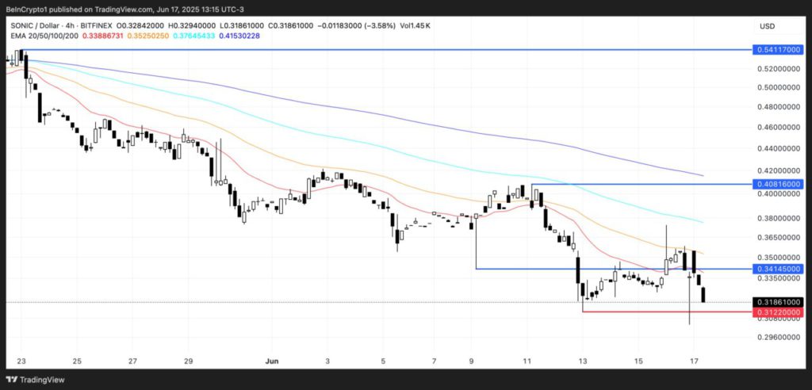Click the date label 5 on time axis
Viewport: 812px width, 390px height.
coord(383,361)
